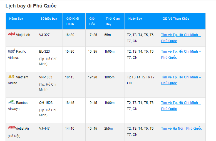Click the Hãng Bay column header

tap(16, 19)
